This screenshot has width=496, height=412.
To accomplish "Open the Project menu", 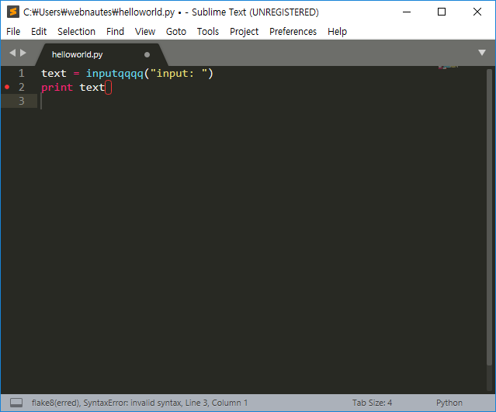I will [244, 32].
